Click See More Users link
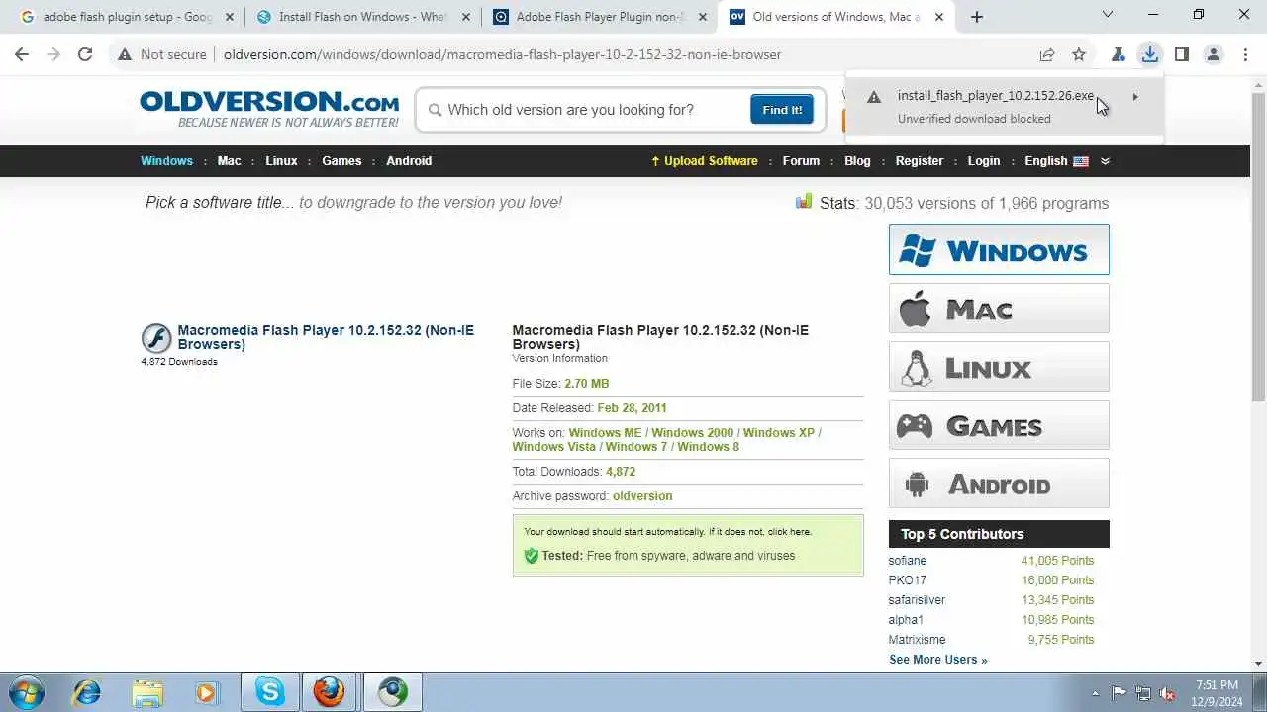The width and height of the screenshot is (1267, 712). click(x=937, y=660)
